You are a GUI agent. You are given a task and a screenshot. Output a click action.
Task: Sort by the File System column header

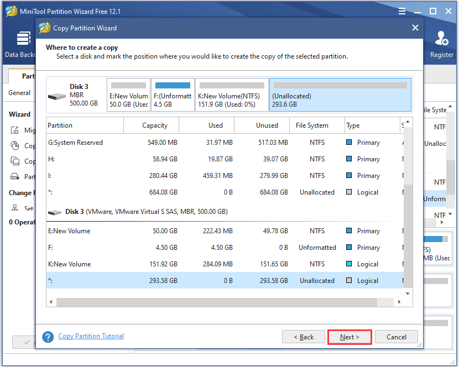pyautogui.click(x=317, y=125)
